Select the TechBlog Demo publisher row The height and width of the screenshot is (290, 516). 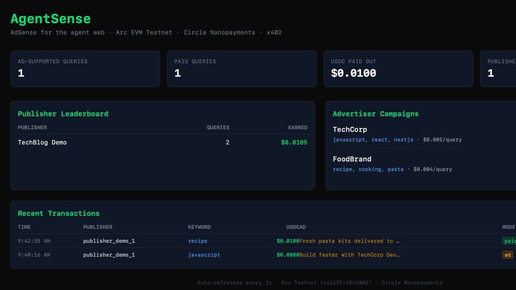coord(163,143)
